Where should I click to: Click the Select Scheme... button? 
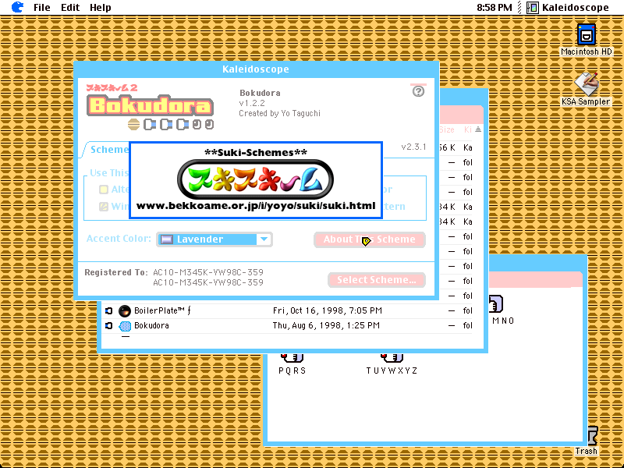pyautogui.click(x=377, y=280)
